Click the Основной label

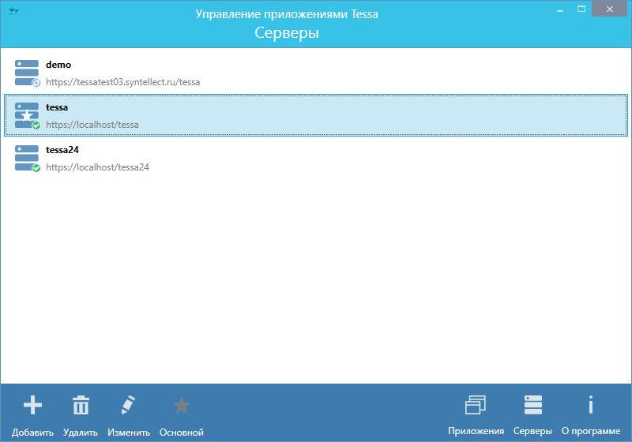pyautogui.click(x=182, y=433)
